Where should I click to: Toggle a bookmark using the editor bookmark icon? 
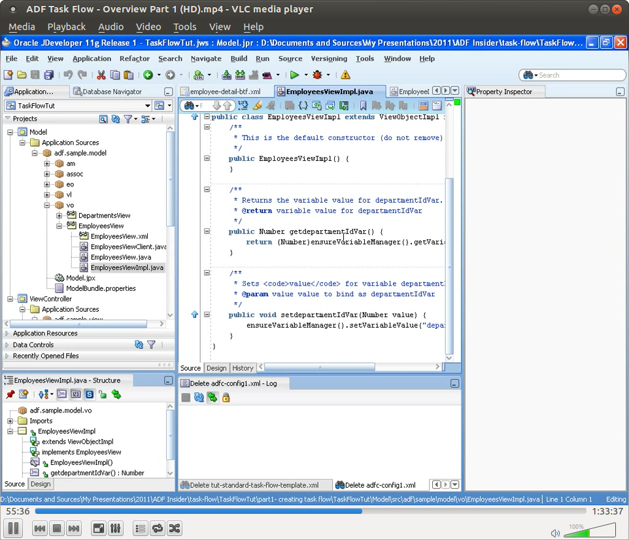click(363, 105)
